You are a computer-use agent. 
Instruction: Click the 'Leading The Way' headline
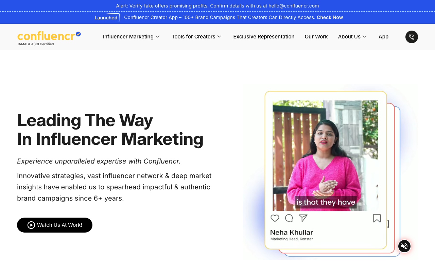(85, 120)
